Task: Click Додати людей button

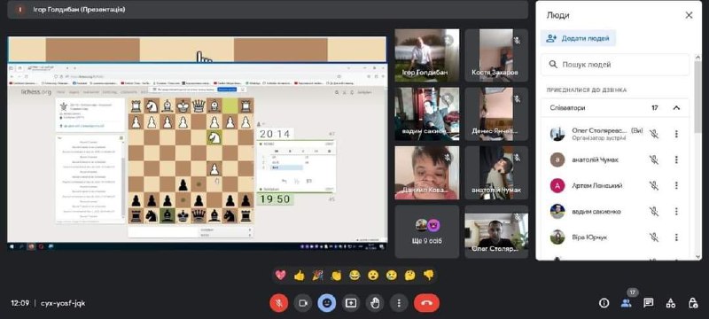Action: point(578,38)
